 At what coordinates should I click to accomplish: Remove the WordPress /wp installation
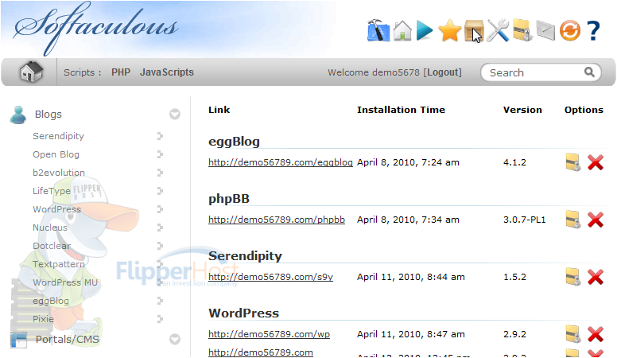click(596, 334)
